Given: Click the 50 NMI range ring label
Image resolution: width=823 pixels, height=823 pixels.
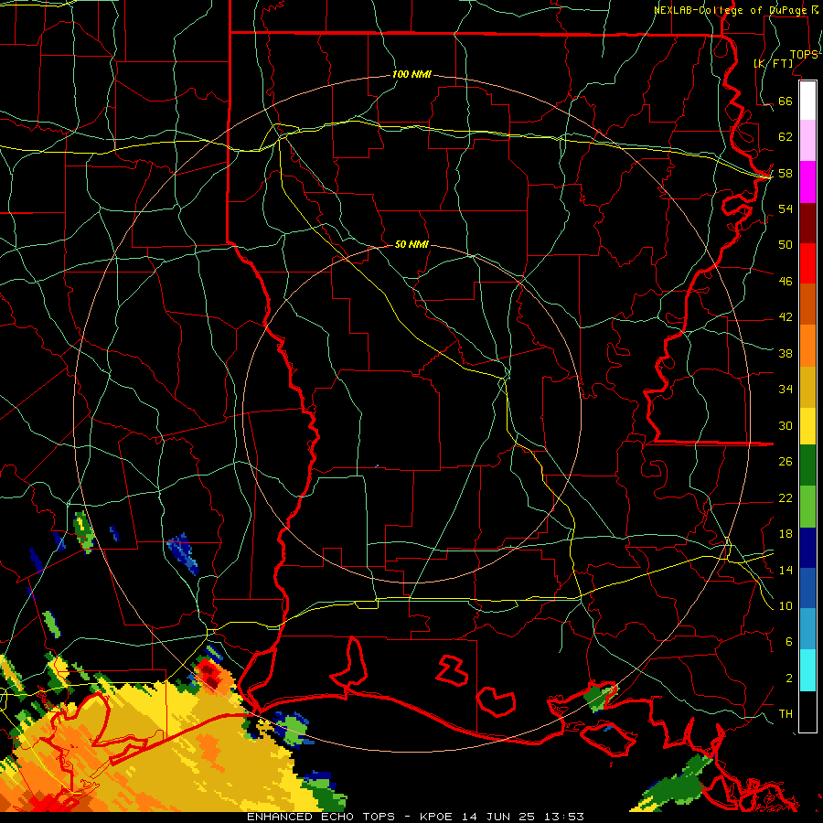Looking at the screenshot, I should (411, 244).
